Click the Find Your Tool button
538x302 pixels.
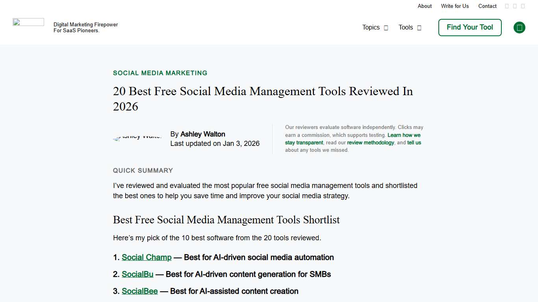coord(469,28)
